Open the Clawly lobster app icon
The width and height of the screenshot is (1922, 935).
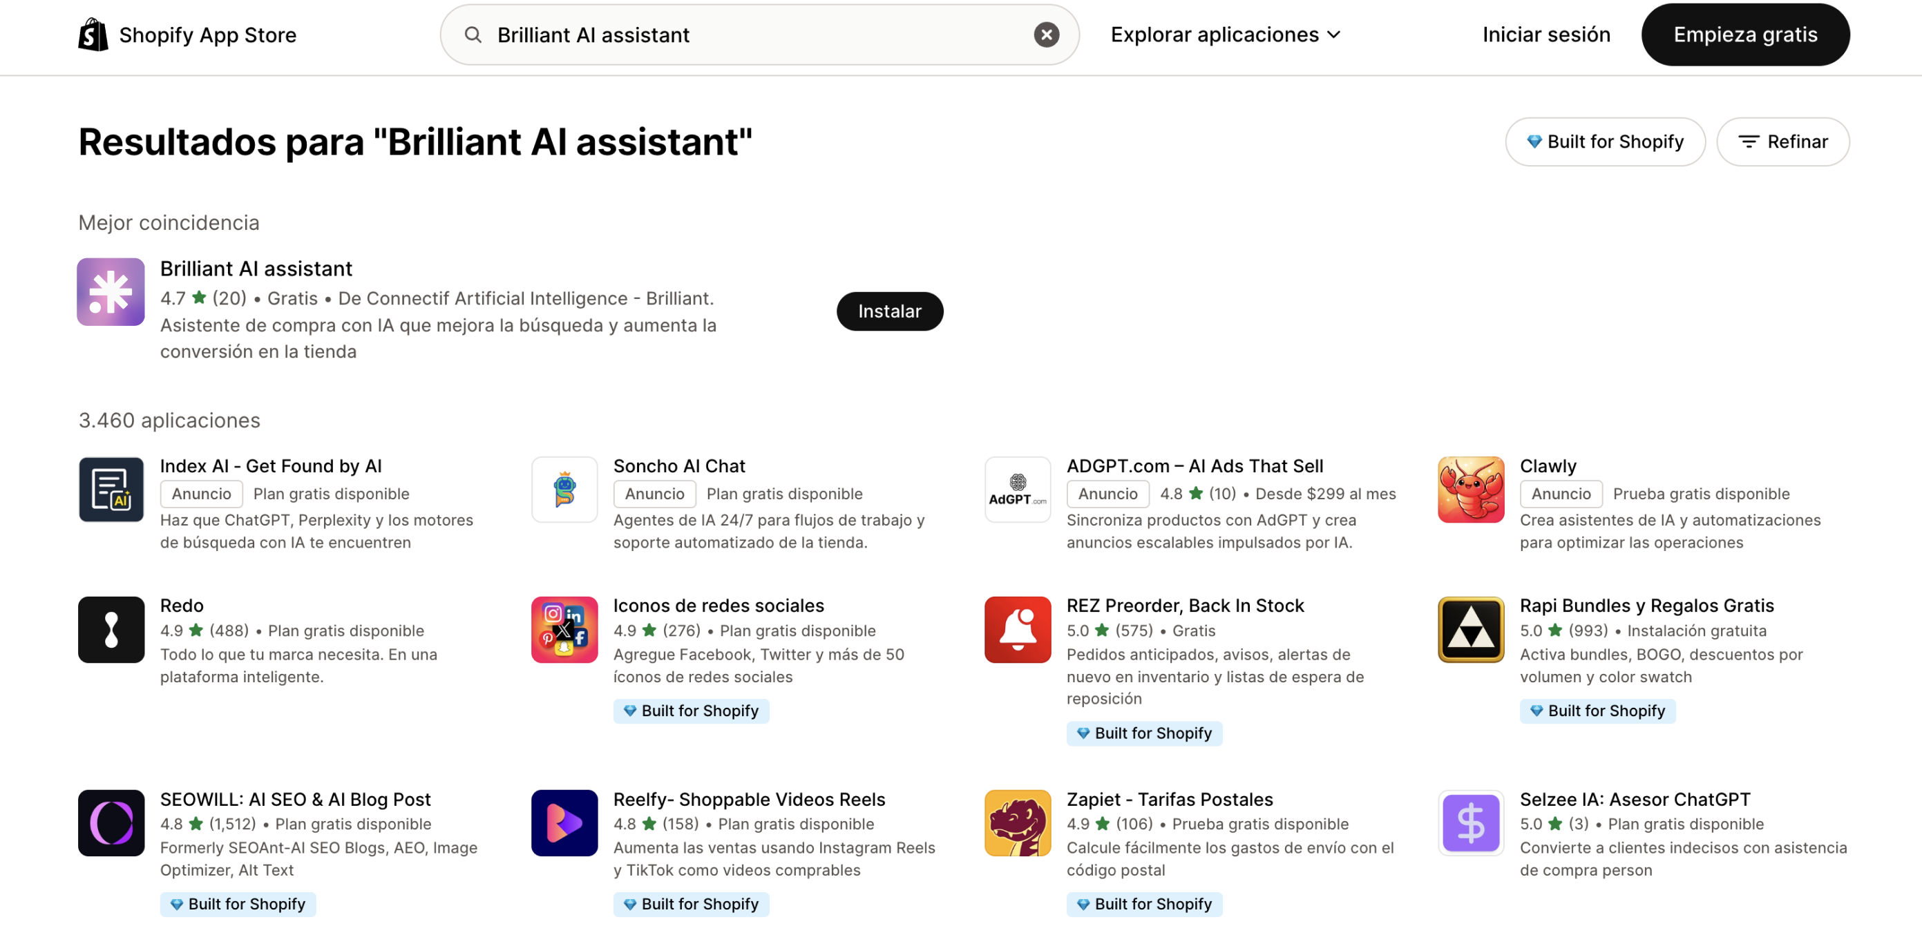1471,489
